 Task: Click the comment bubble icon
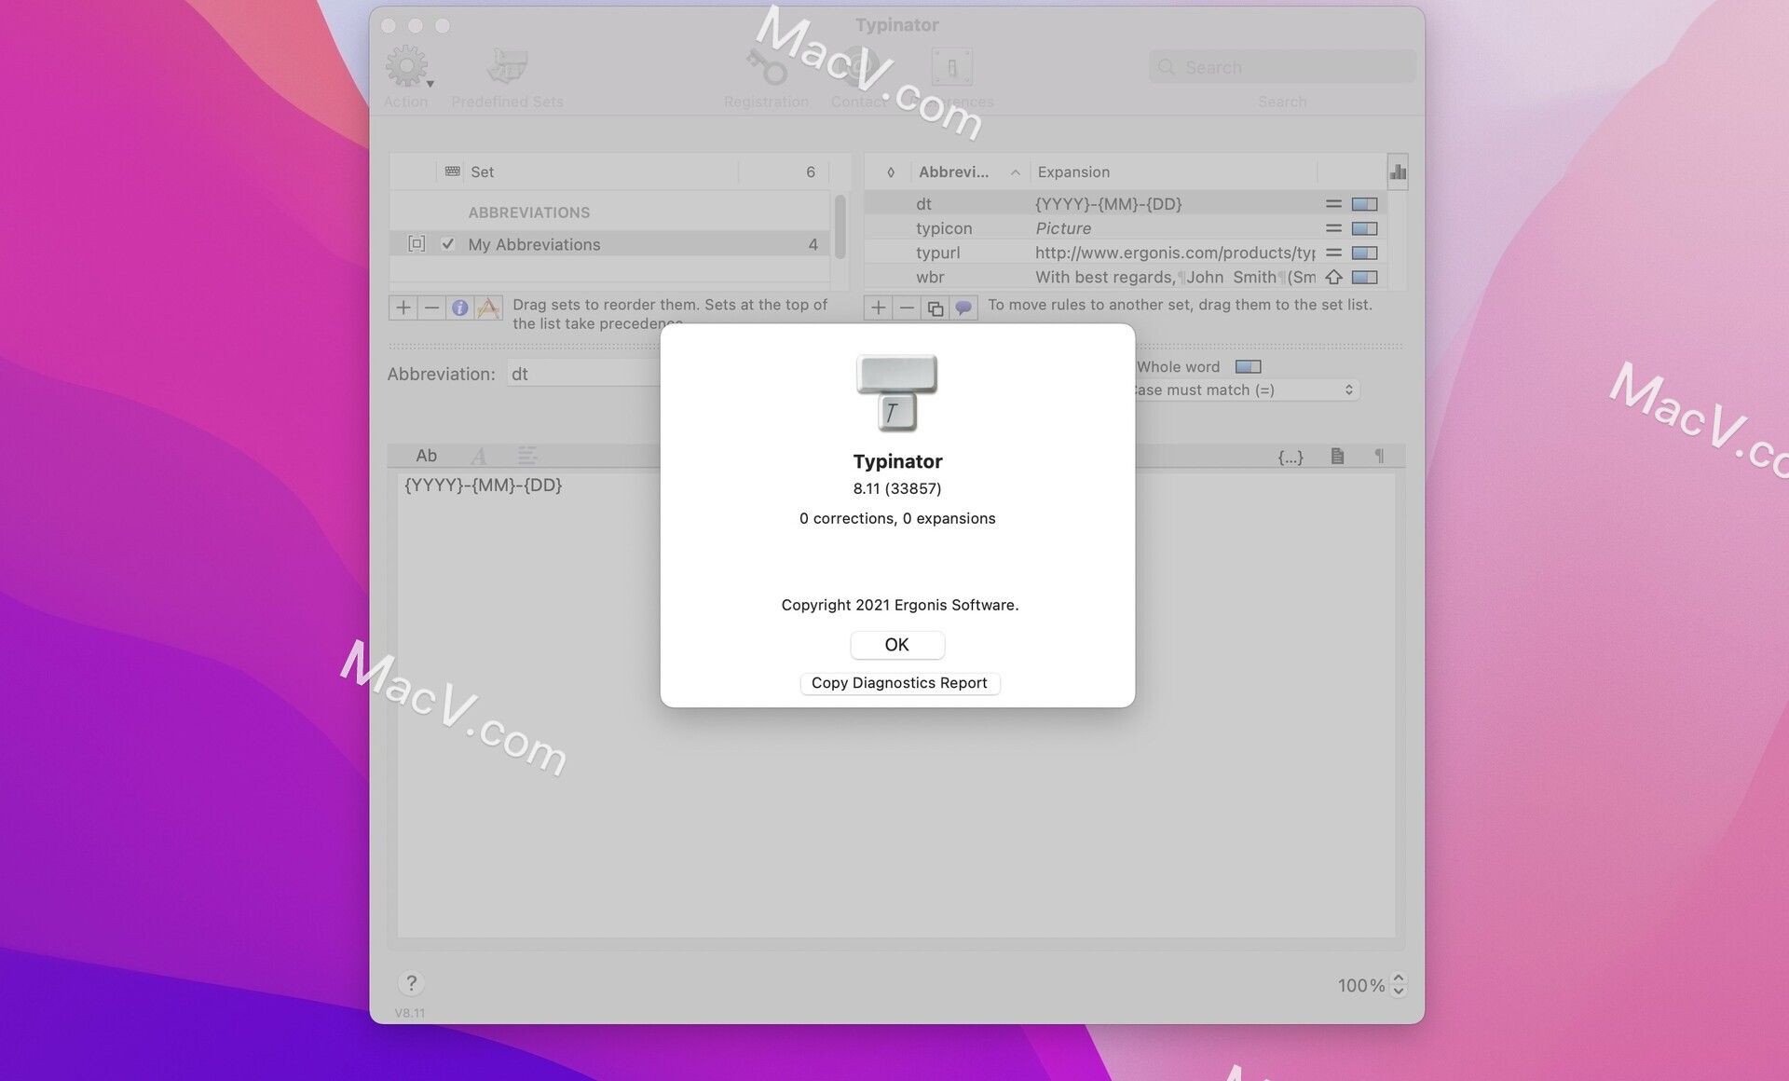[963, 308]
